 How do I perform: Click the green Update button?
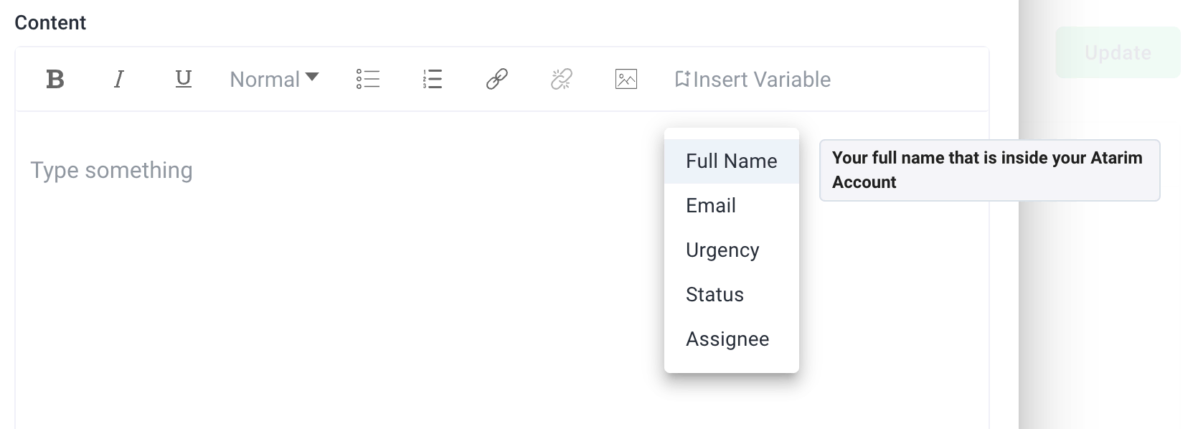pos(1118,52)
